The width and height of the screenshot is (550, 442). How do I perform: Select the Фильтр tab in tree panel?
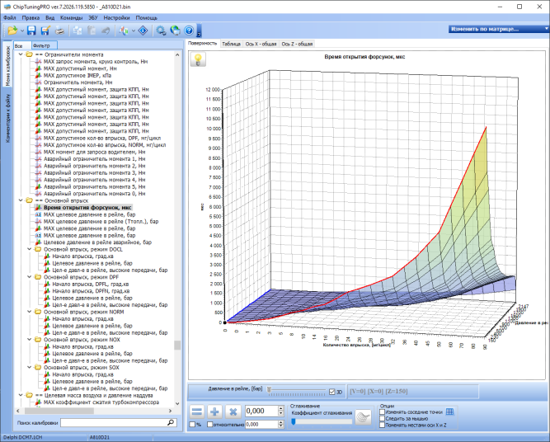click(x=44, y=45)
